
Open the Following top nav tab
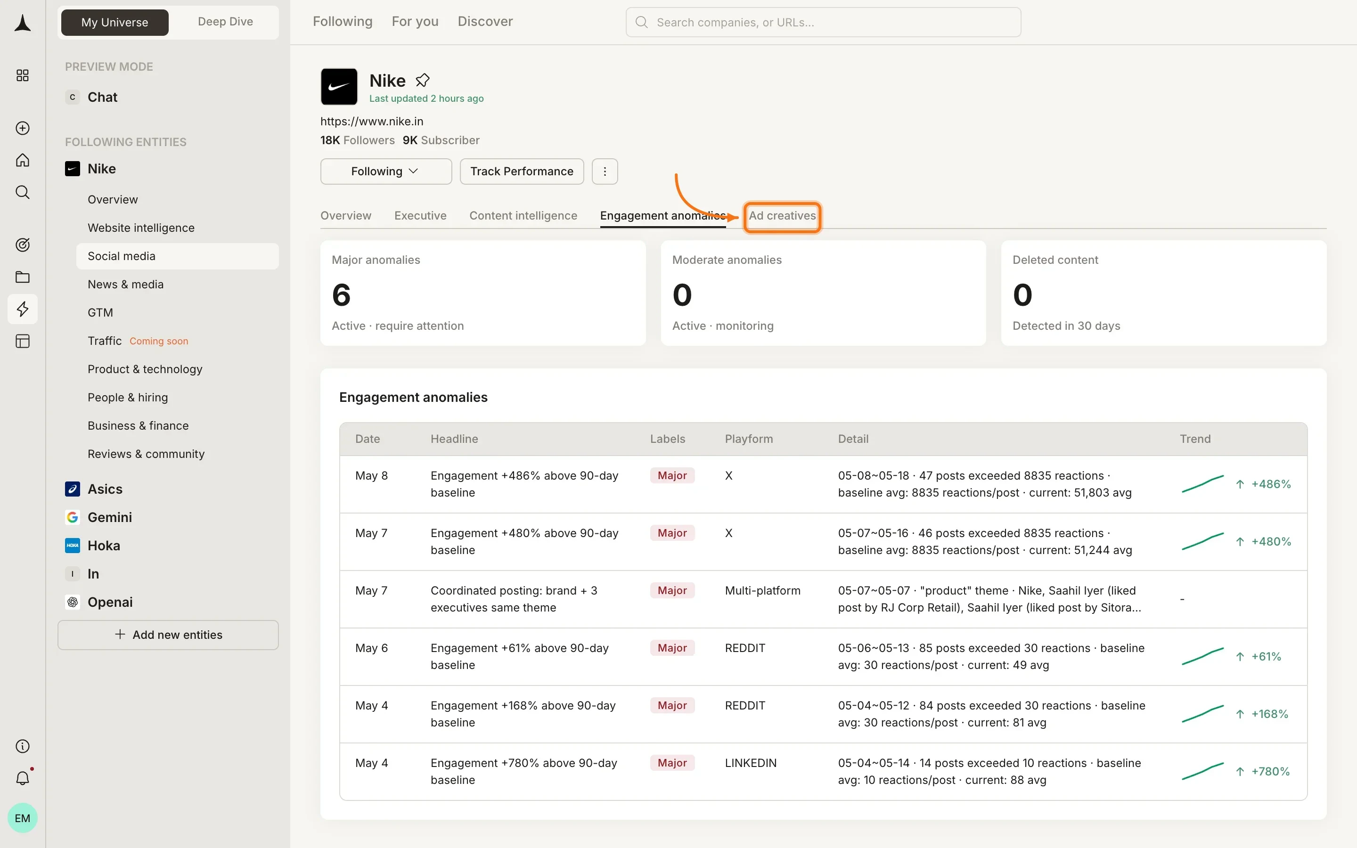(342, 21)
